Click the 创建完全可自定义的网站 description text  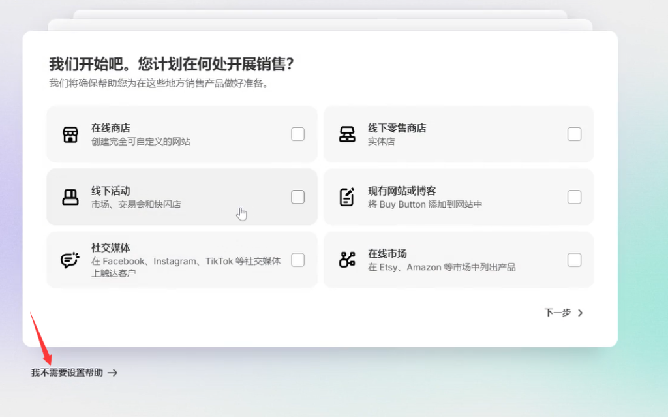coord(140,141)
